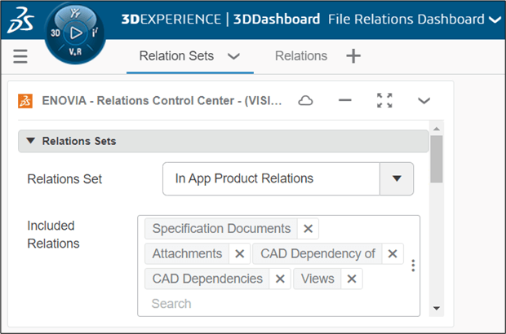Remove the Views tag

pos(352,279)
